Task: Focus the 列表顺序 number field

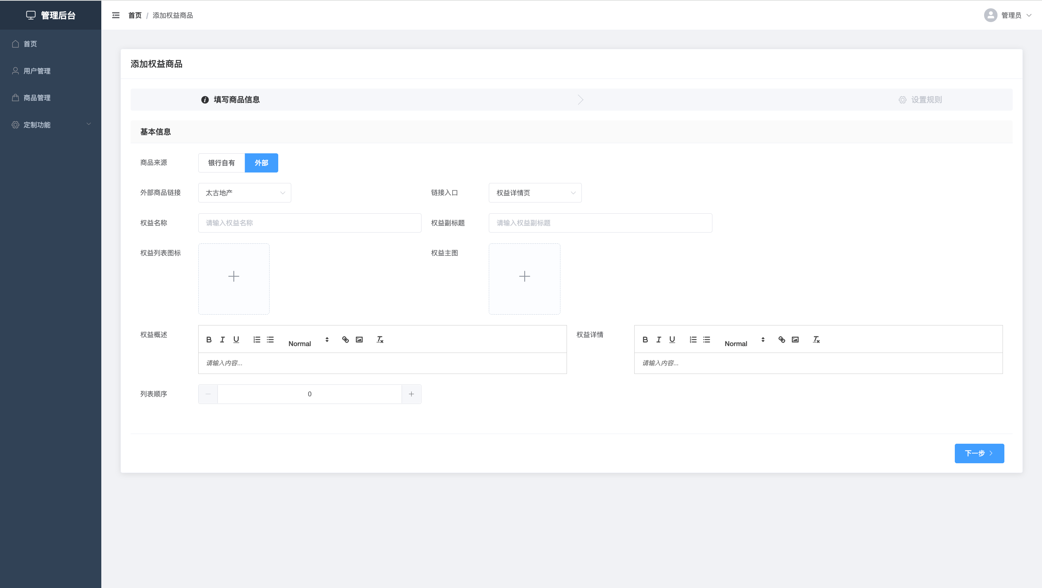Action: (309, 394)
